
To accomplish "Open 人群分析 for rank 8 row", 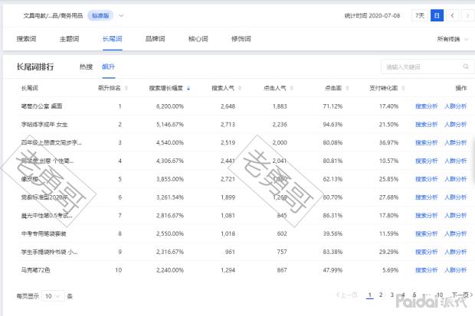I will (x=456, y=233).
